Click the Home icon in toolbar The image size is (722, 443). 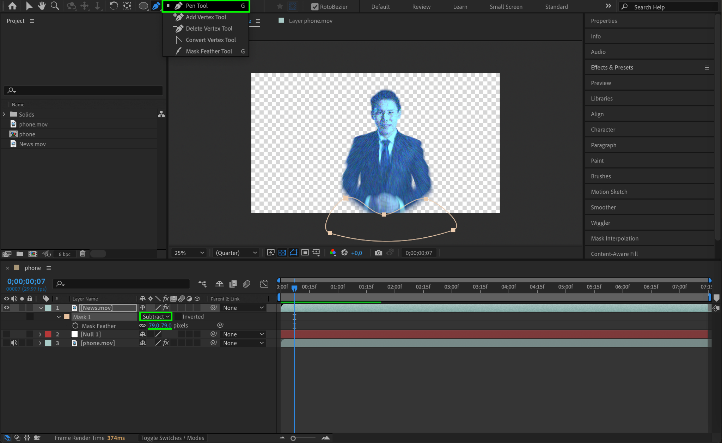tap(12, 6)
